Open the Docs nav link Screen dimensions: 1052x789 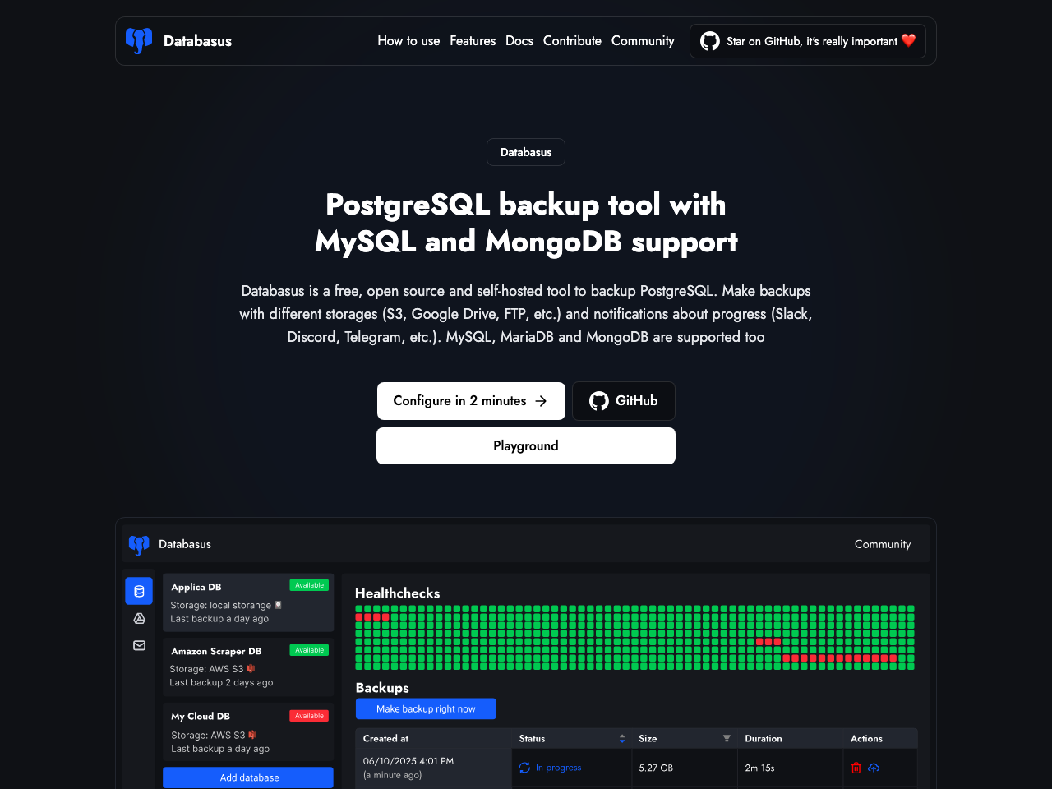(519, 41)
